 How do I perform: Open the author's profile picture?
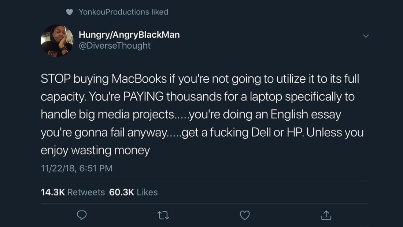57,41
